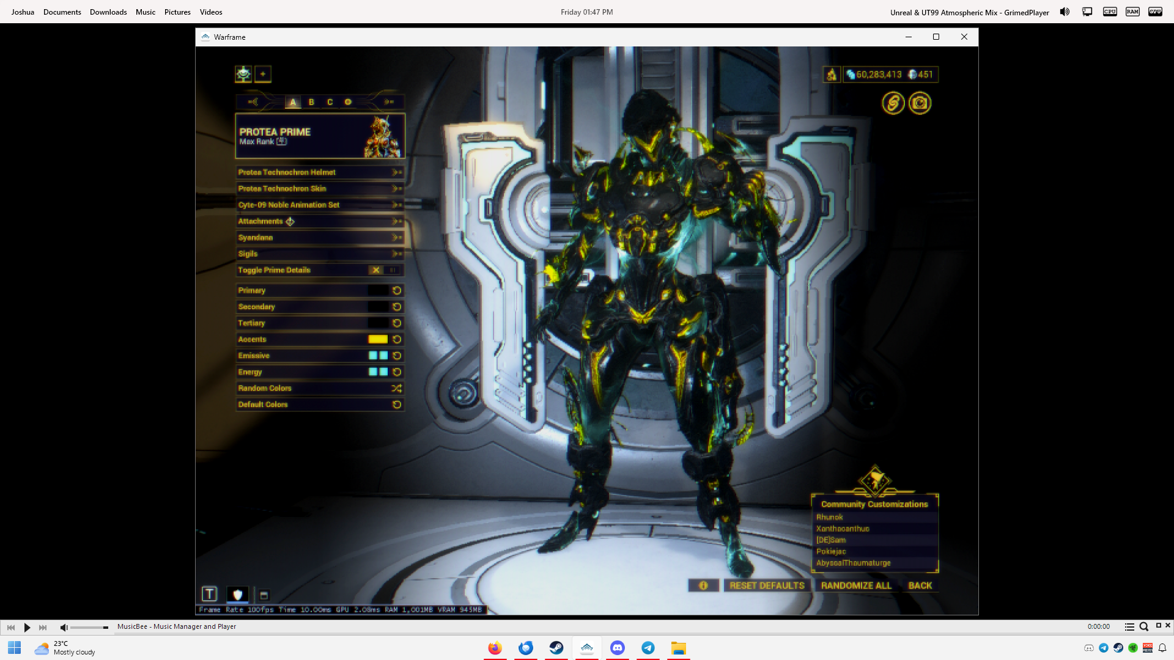Click the BACK button
1174x660 pixels.
(920, 585)
